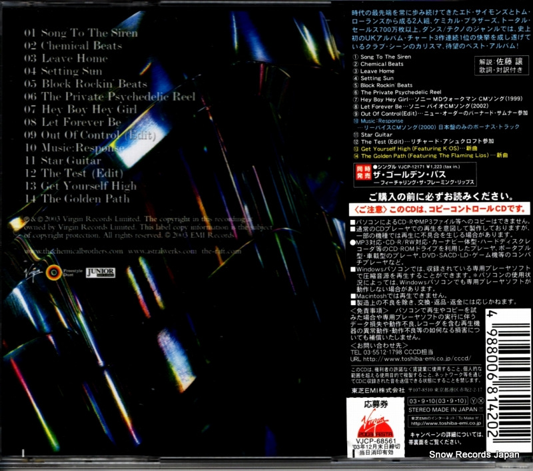Click obi track ⑪ Star Guitar
The image size is (533, 471).
(x=372, y=135)
